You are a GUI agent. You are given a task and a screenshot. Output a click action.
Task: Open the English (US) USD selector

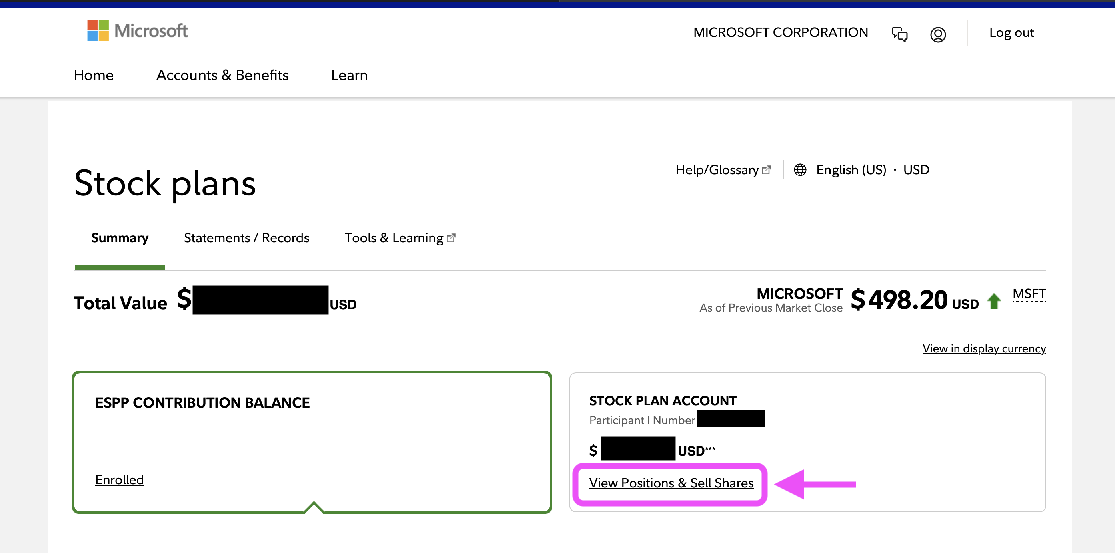[x=872, y=170]
